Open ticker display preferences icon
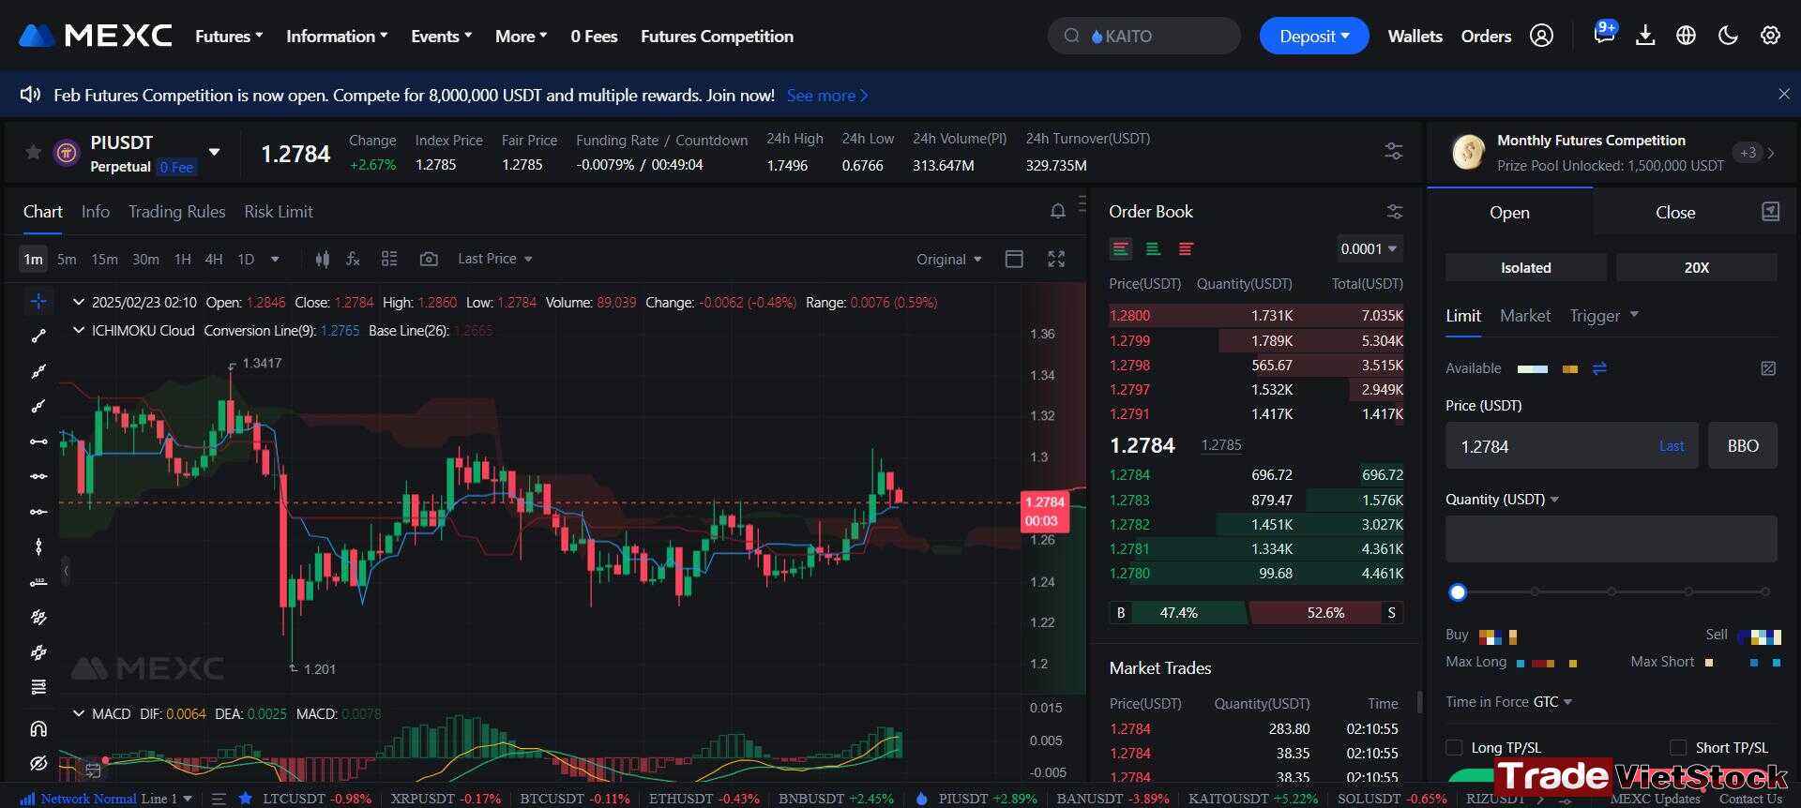The image size is (1801, 808). (x=1394, y=151)
